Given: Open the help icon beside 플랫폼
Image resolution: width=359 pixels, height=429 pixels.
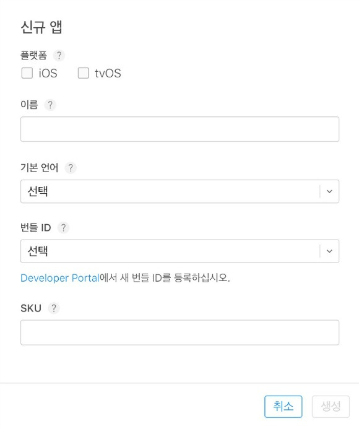Looking at the screenshot, I should click(59, 56).
